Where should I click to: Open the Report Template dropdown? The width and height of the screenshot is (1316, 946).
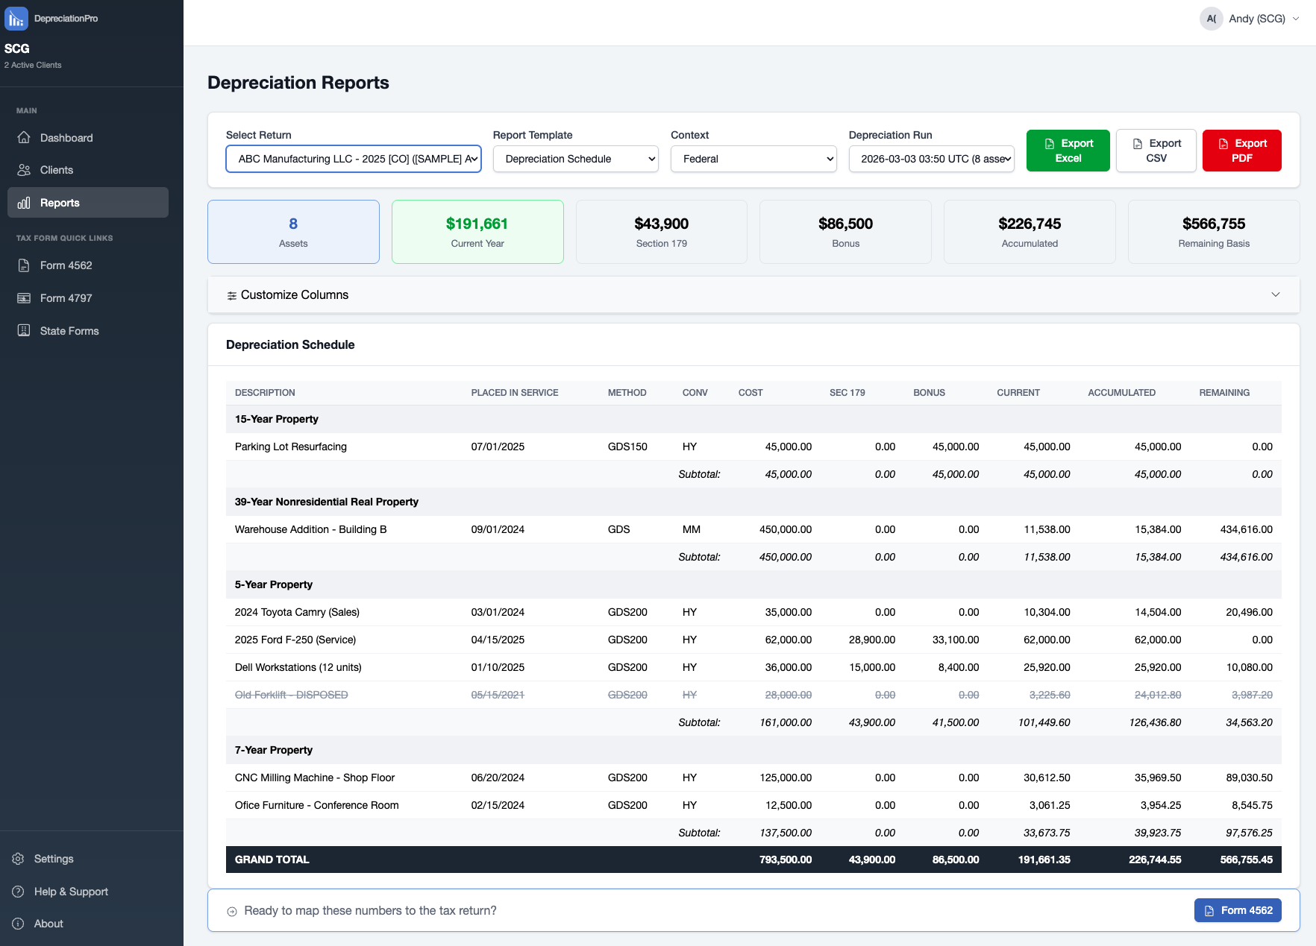575,159
